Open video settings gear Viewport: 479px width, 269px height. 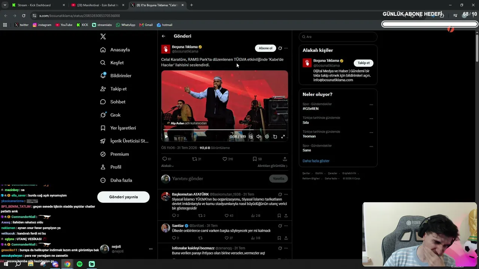point(267,137)
